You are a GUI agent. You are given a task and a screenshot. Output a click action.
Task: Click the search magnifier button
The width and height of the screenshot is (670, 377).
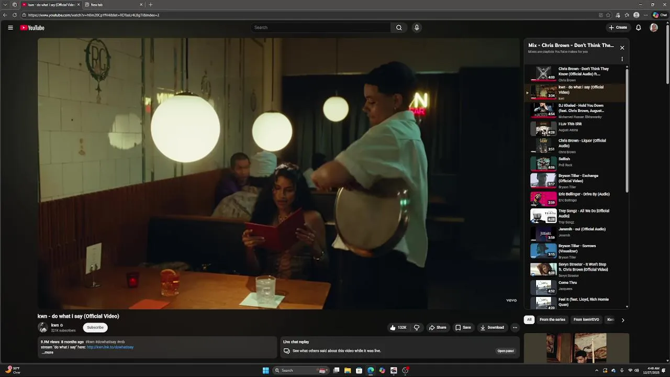pyautogui.click(x=399, y=28)
